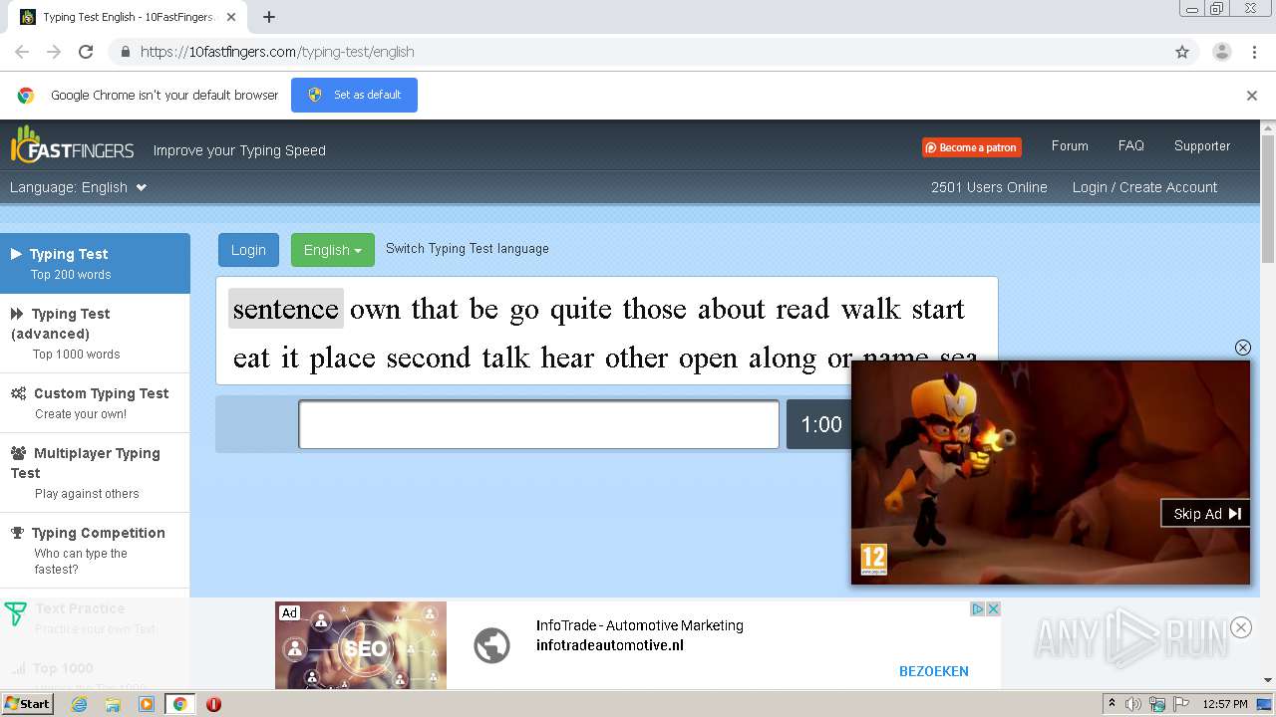Select Typing Test Top 200 words menu item

coord(95,264)
